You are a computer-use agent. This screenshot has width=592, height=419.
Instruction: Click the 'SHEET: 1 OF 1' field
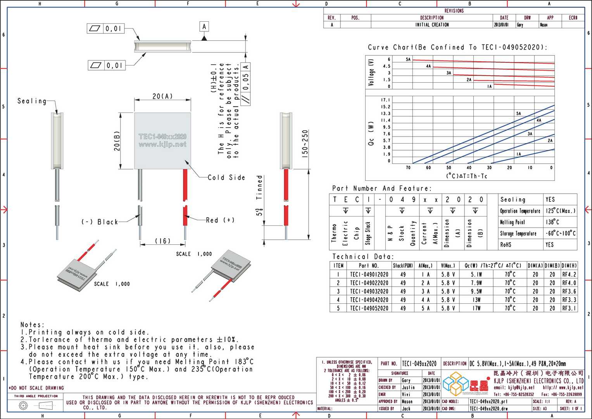571,409
